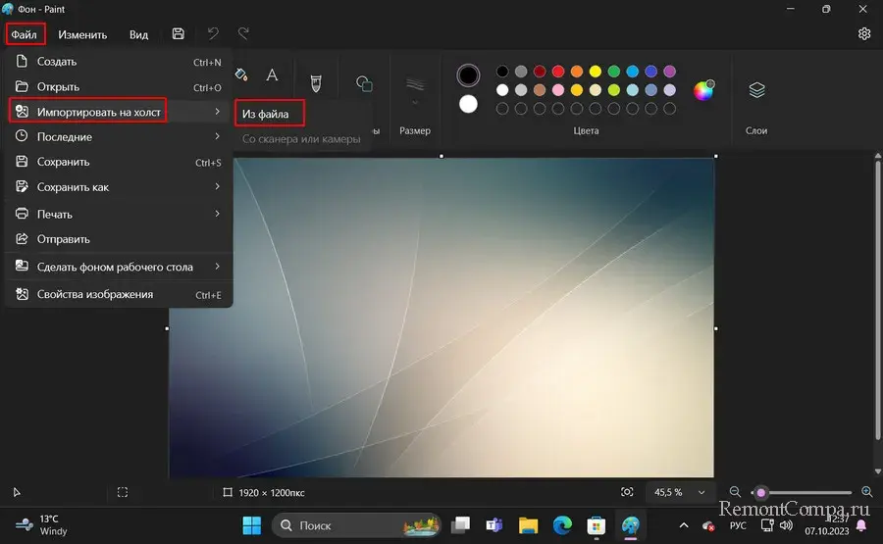This screenshot has width=883, height=544.
Task: Select the Text tool
Action: pyautogui.click(x=272, y=75)
